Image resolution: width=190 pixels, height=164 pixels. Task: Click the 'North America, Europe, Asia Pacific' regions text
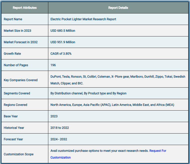pyautogui.click(x=112, y=105)
